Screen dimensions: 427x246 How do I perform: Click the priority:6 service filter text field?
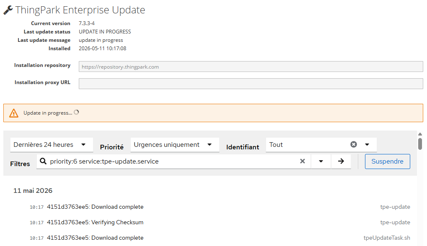pos(173,161)
